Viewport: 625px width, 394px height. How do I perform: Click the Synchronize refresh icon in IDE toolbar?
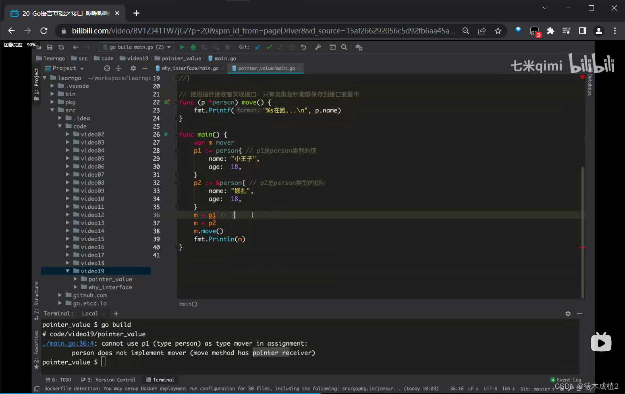point(61,47)
